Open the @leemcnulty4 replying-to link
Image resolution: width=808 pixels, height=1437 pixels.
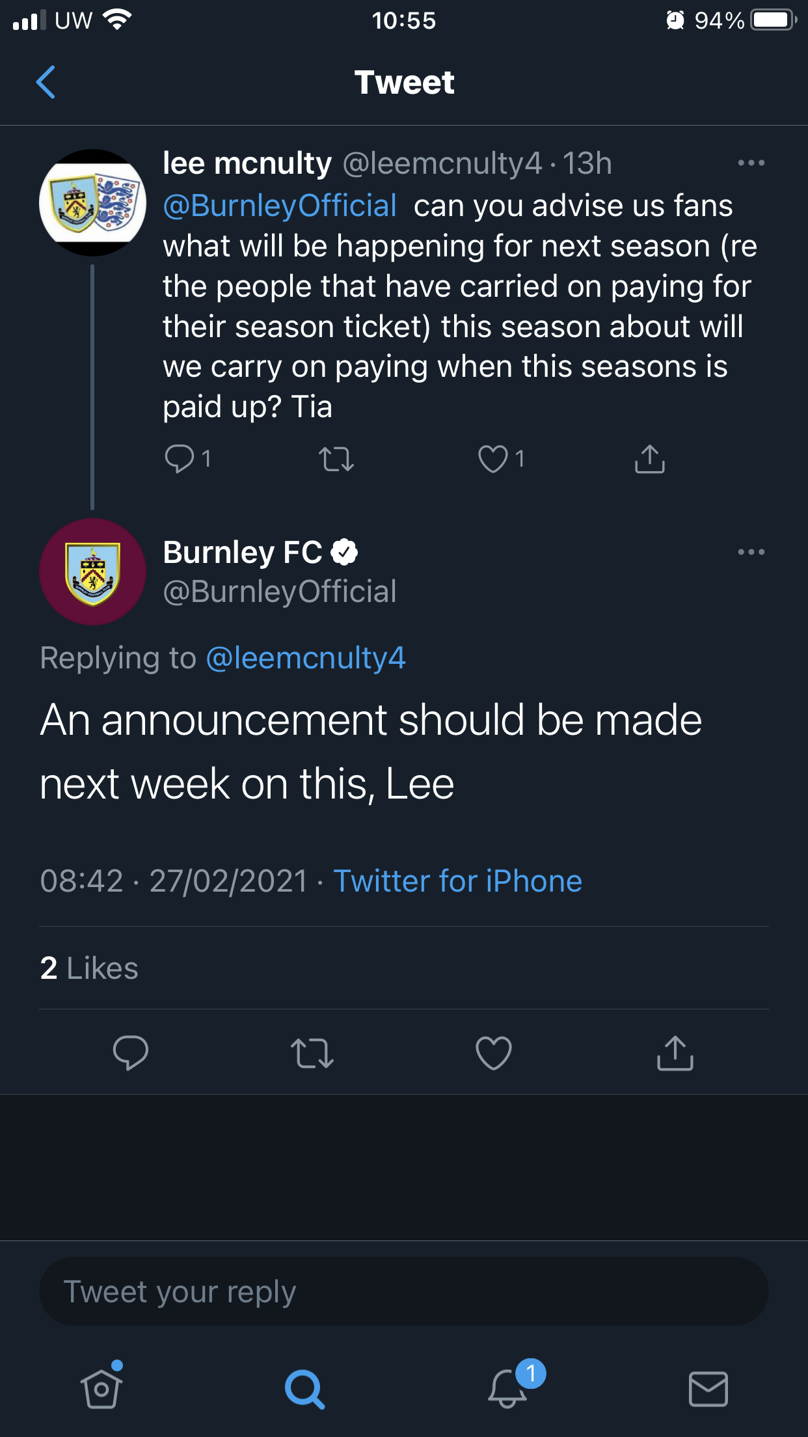pos(306,658)
